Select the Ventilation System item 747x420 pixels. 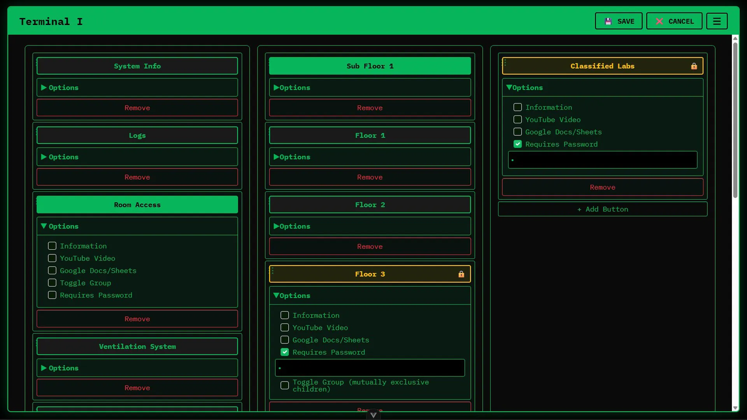[137, 346]
